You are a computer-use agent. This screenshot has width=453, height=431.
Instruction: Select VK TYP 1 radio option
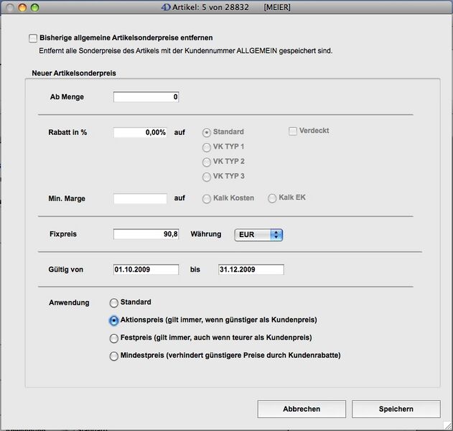[x=207, y=147]
